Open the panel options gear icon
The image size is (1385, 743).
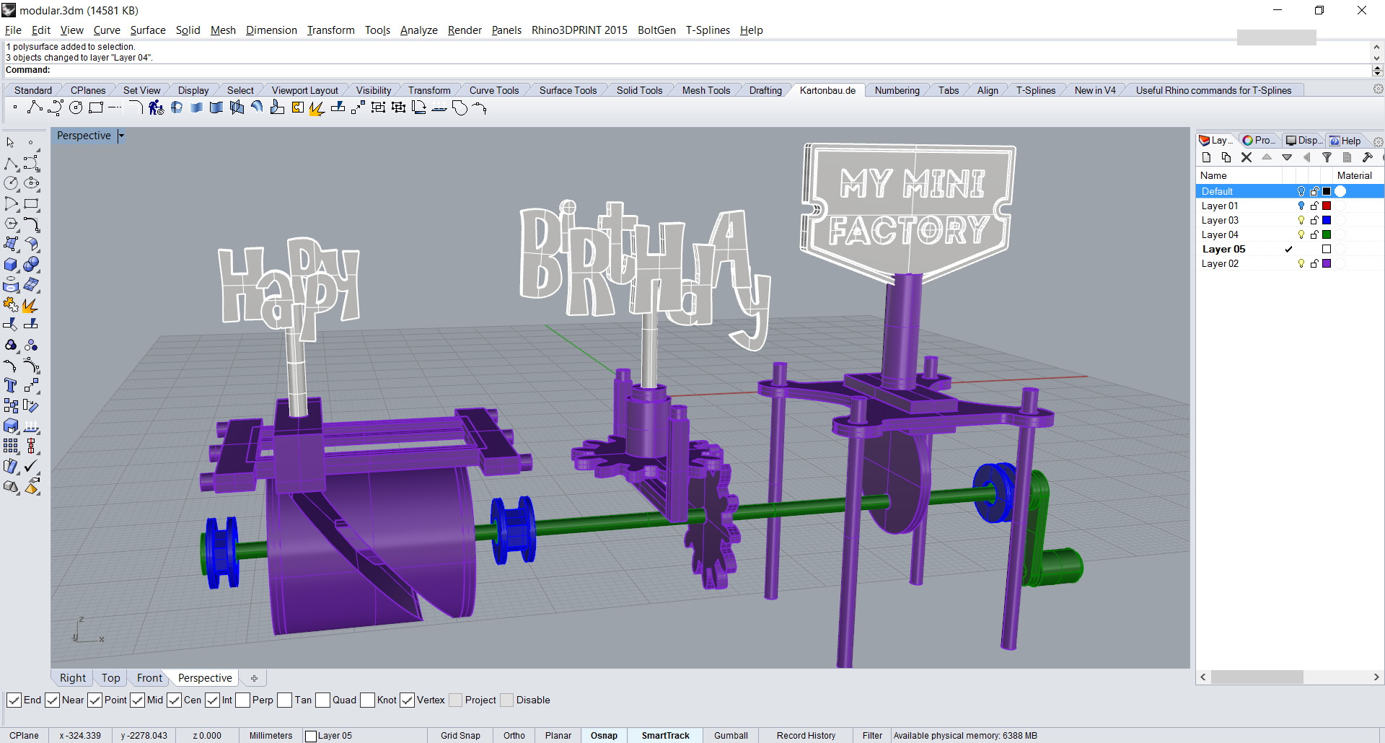click(x=1379, y=141)
